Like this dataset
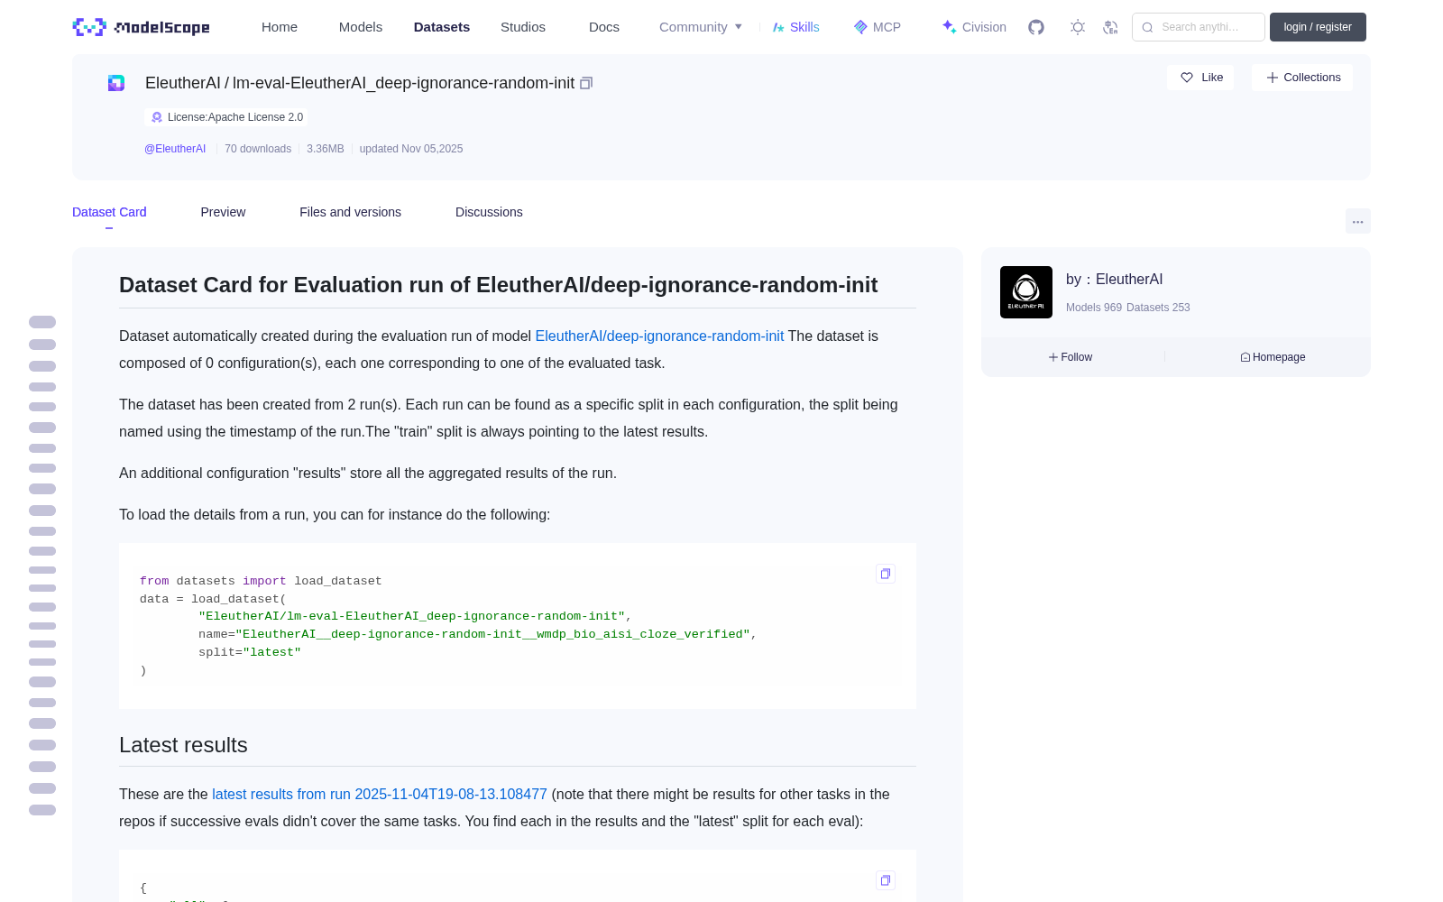Viewport: 1443px width, 902px height. point(1201,78)
